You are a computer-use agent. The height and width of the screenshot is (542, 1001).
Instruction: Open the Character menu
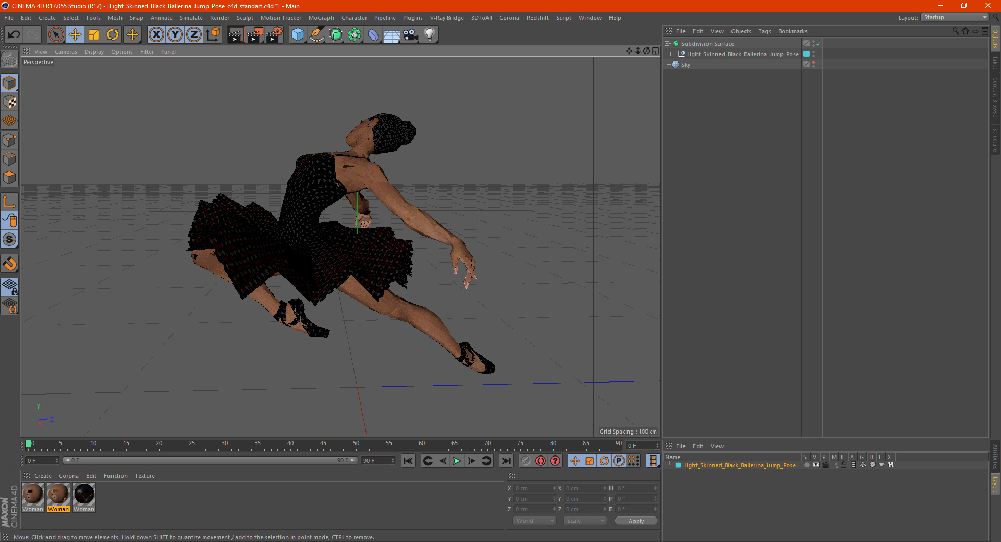354,18
